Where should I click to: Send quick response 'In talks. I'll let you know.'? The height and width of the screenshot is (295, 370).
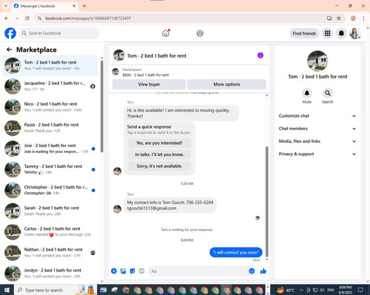pyautogui.click(x=159, y=155)
